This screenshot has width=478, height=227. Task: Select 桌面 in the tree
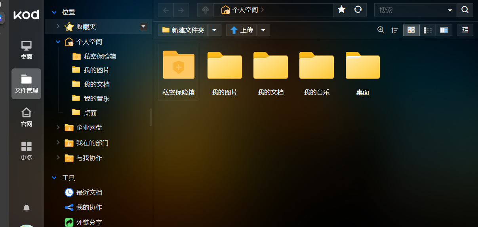tap(90, 113)
